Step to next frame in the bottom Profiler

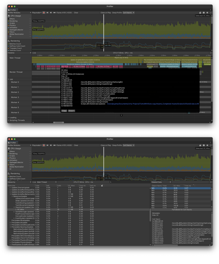tap(51, 145)
